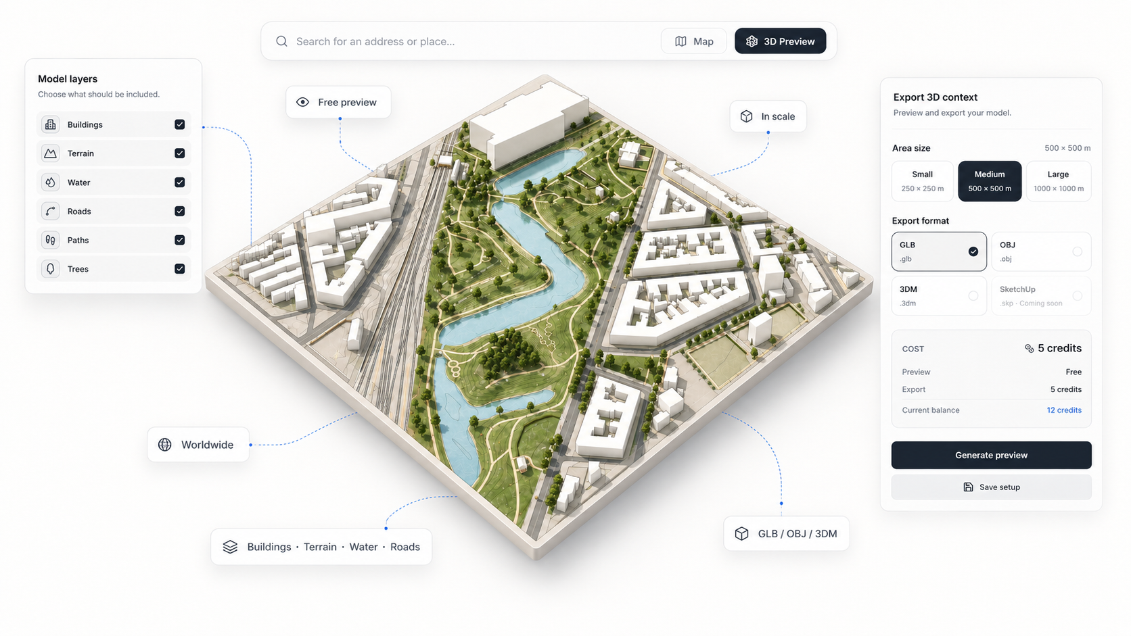Select the GLB export format
Image resolution: width=1131 pixels, height=636 pixels.
[x=939, y=251]
